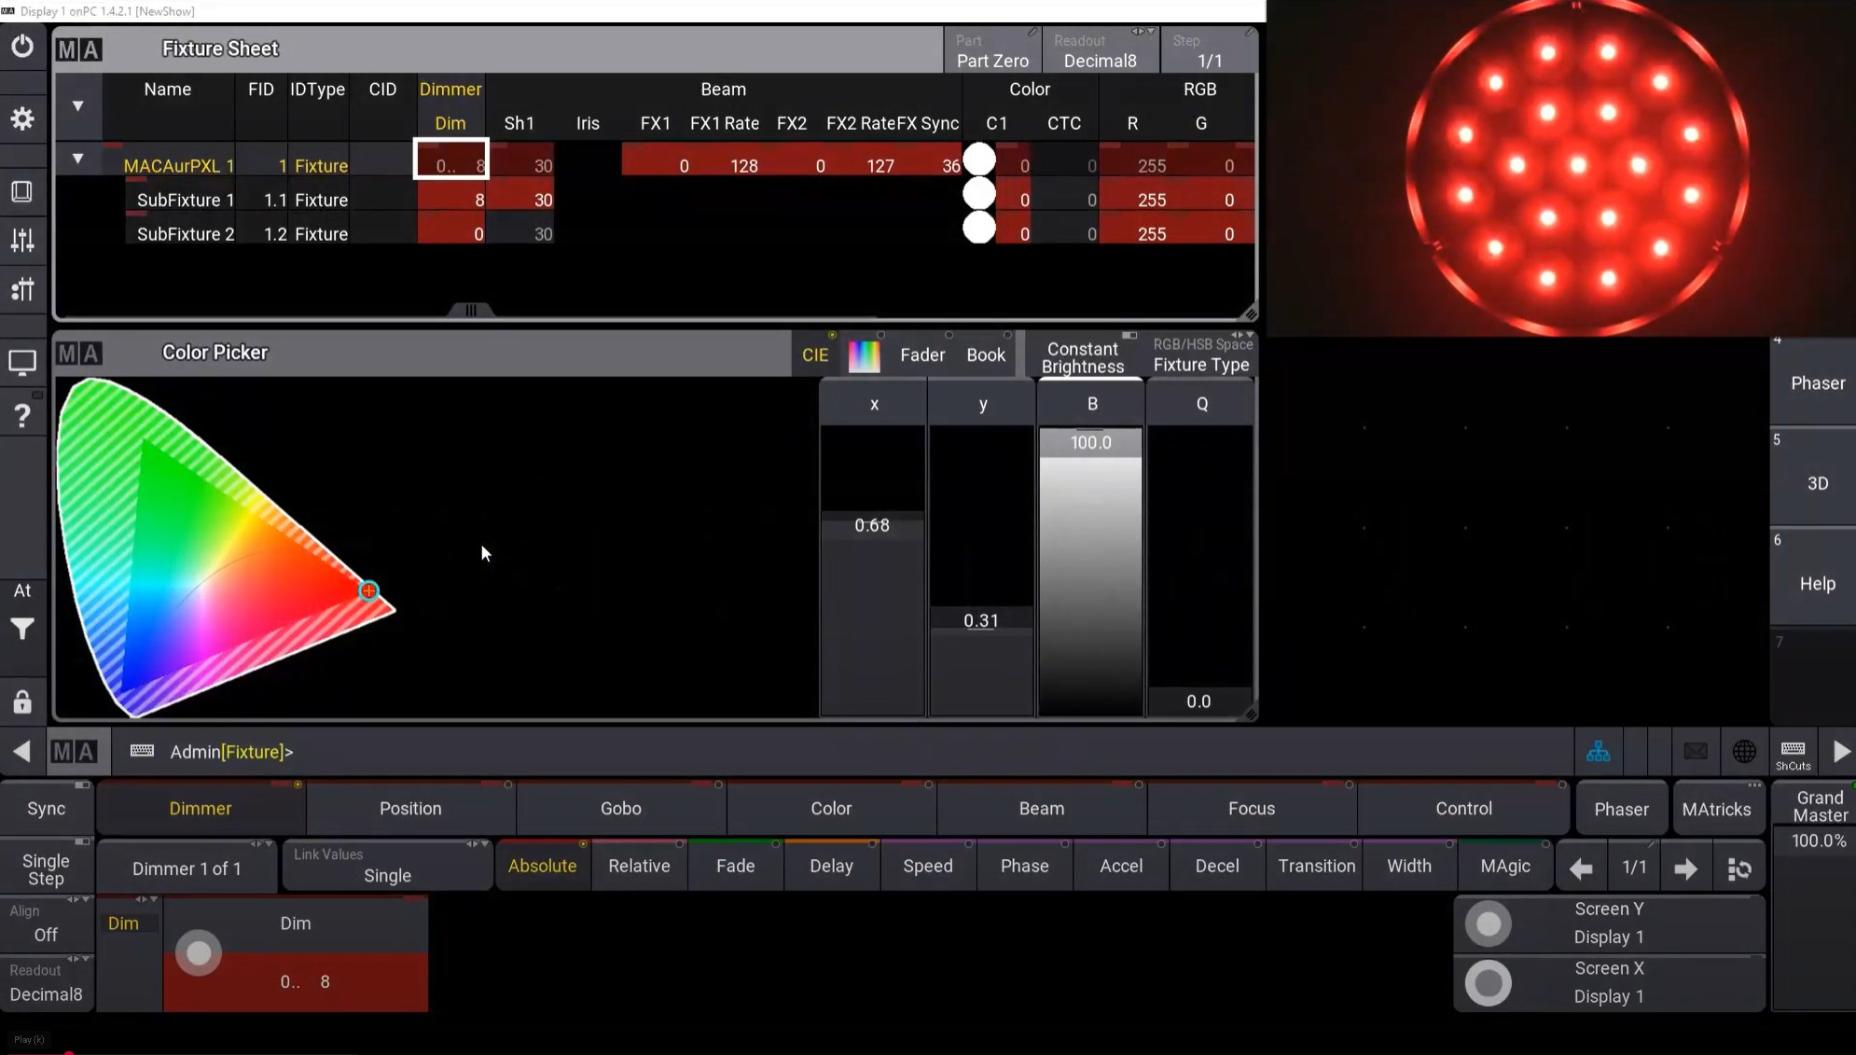The image size is (1856, 1055).
Task: Click the B brightness fader in the Color Picker
Action: pos(1090,573)
